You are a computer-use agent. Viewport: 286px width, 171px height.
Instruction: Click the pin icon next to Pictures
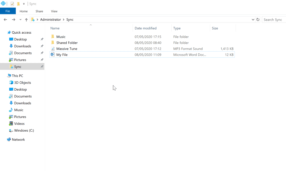click(x=42, y=60)
